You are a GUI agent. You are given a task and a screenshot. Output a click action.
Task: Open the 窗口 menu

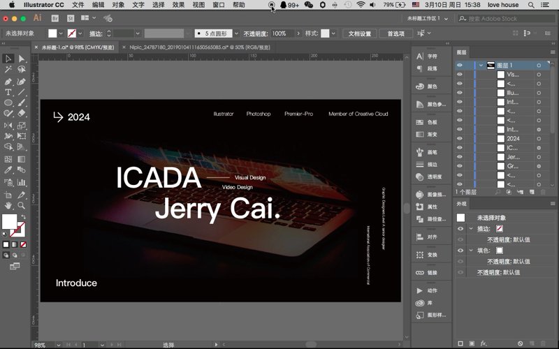[x=219, y=5]
